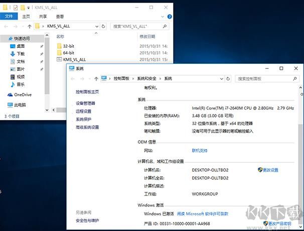Image resolution: width=304 pixels, height=231 pixels.
Task: Go back in KMS_VL_ALL Explorer window
Action: click(x=6, y=27)
